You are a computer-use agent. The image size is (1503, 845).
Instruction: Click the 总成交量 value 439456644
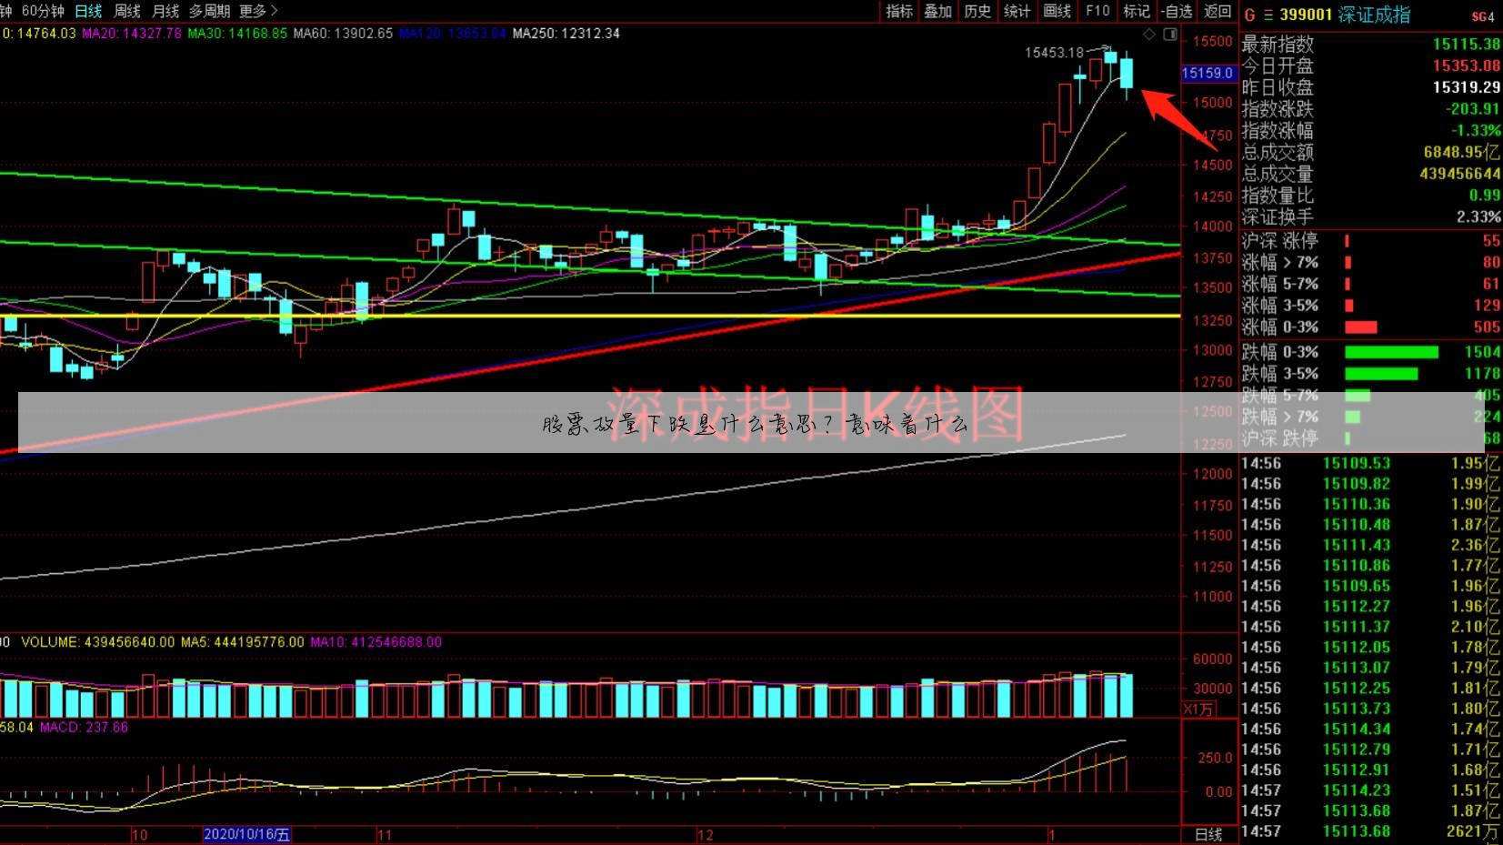pos(1459,174)
